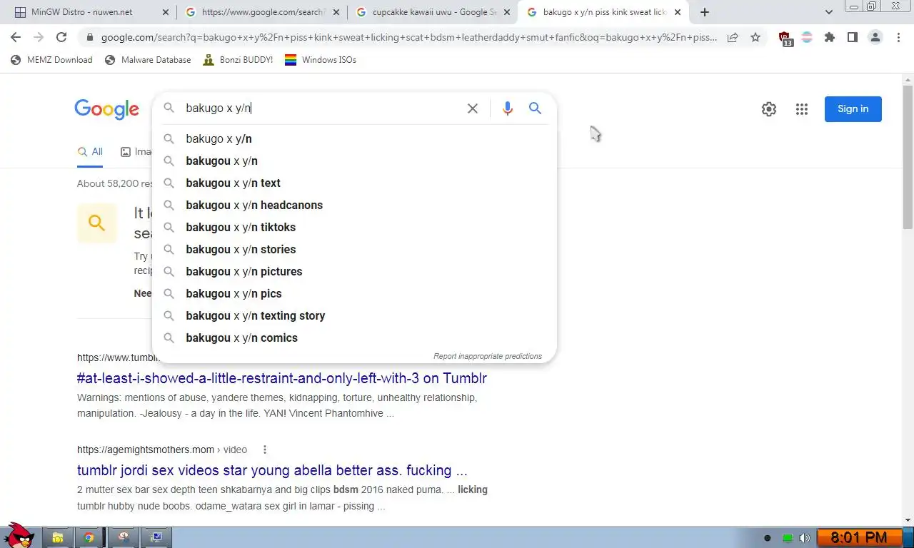Open File Explorer from the taskbar
This screenshot has height=548, width=914.
[x=58, y=537]
